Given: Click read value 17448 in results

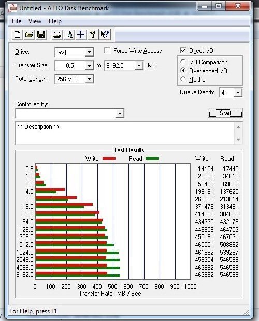Looking at the screenshot, I should coord(231,169).
